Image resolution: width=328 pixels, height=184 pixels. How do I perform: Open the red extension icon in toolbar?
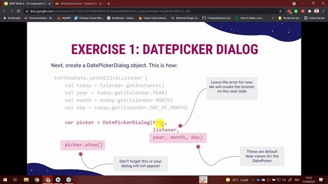[289, 11]
